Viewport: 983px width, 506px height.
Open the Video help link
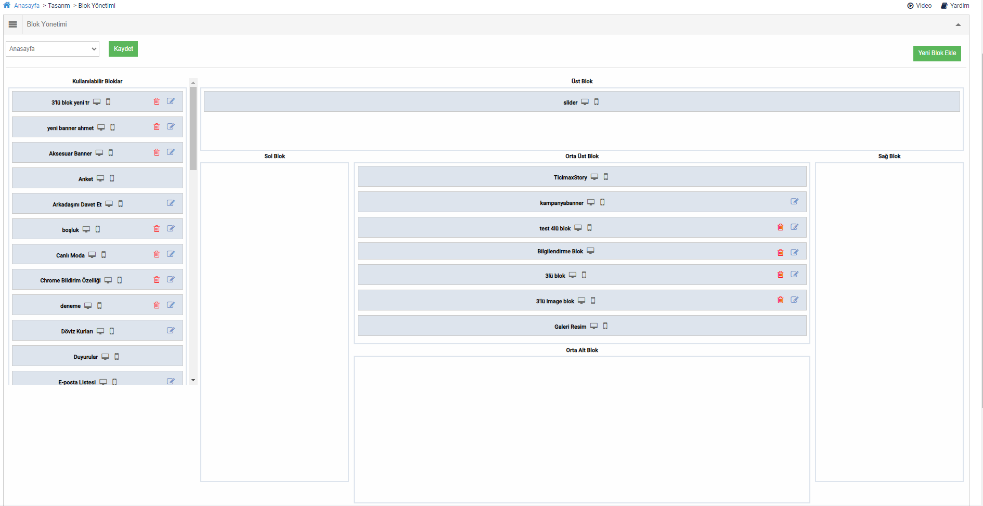tap(920, 6)
